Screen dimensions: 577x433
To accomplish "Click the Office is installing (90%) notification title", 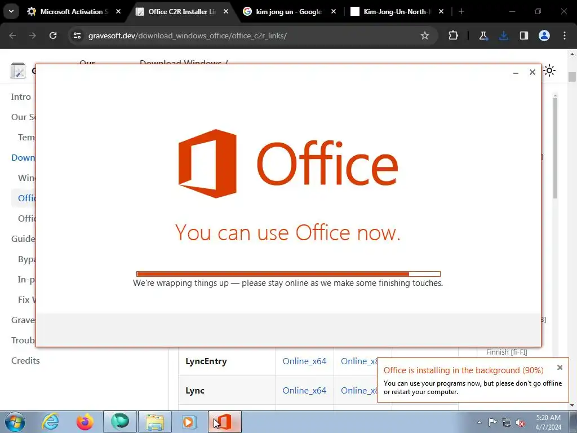I will coord(463,370).
